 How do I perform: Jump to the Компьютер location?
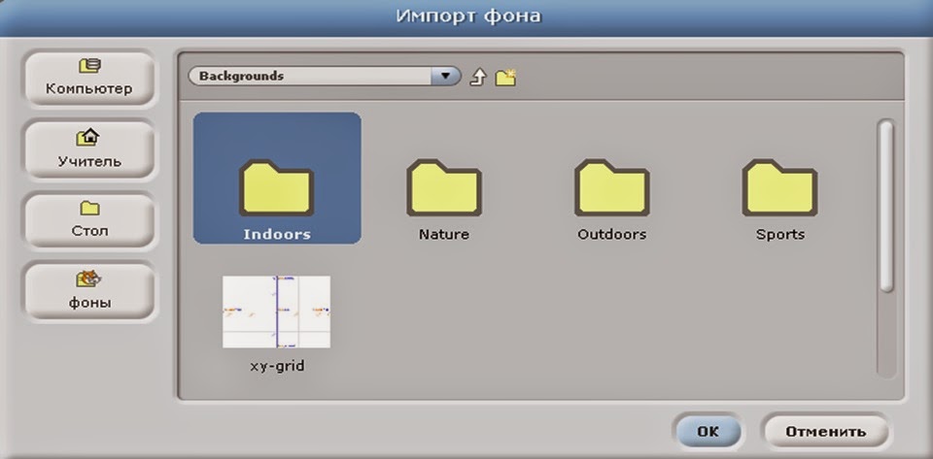(89, 79)
